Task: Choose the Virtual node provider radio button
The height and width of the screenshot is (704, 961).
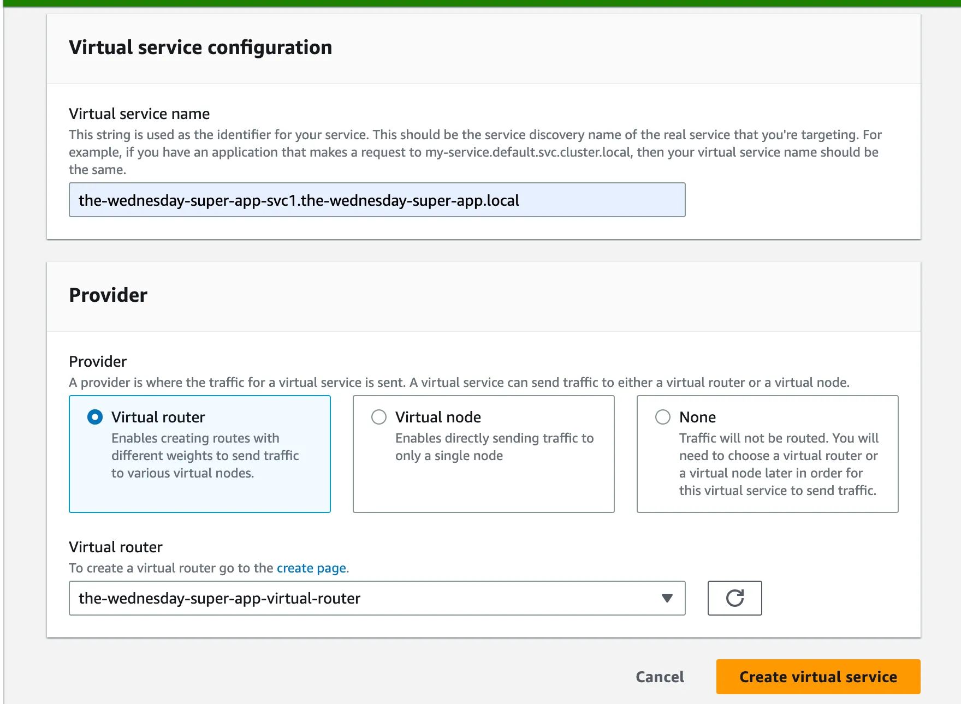Action: [379, 417]
